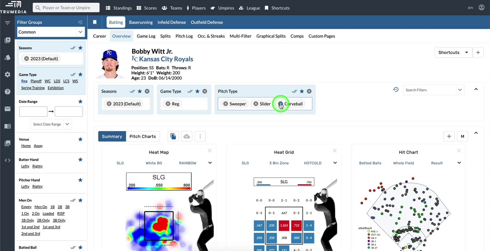Filter Men On by RISP link
Viewport: 490px width, 251px height.
tap(61, 214)
